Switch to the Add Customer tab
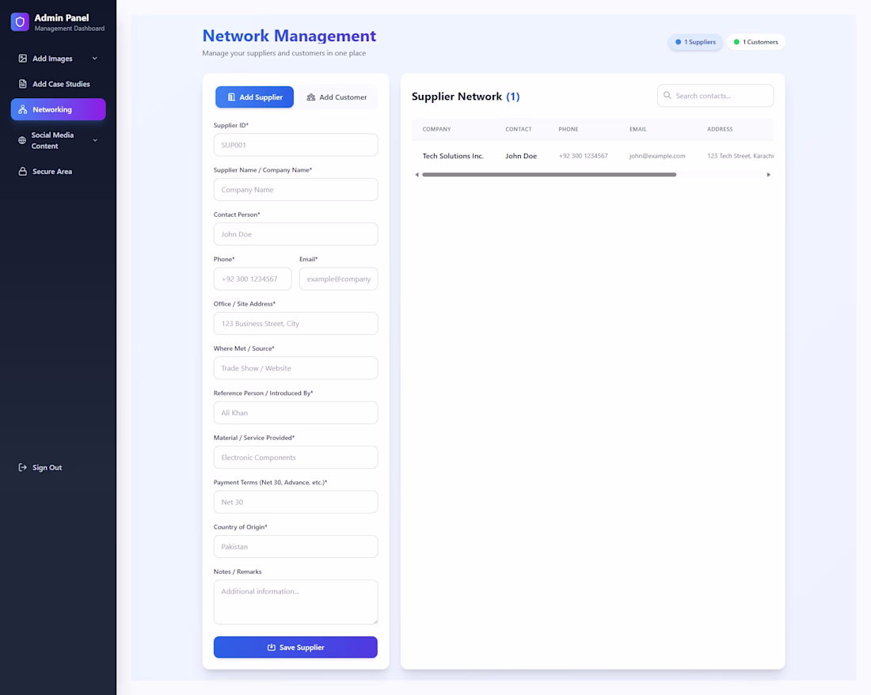This screenshot has height=695, width=871. click(x=337, y=97)
